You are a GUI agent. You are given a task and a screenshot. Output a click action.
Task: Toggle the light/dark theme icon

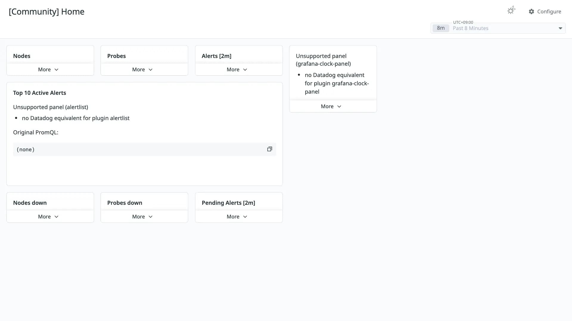[x=511, y=11]
